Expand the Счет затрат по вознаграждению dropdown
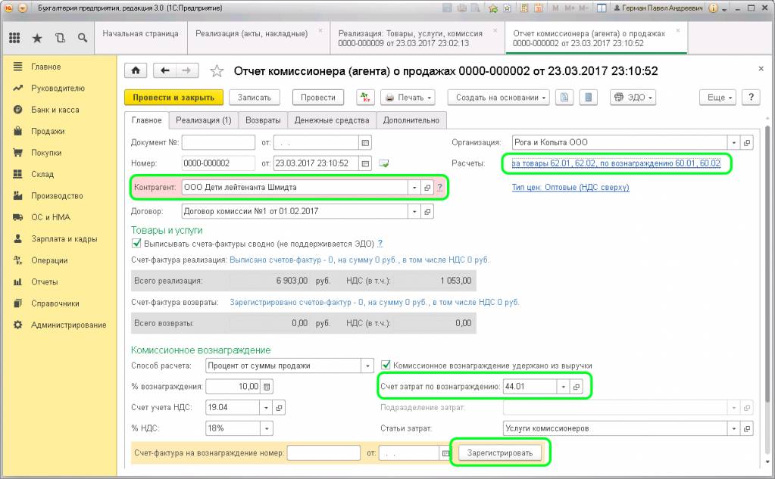The height and width of the screenshot is (479, 775). pyautogui.click(x=564, y=387)
